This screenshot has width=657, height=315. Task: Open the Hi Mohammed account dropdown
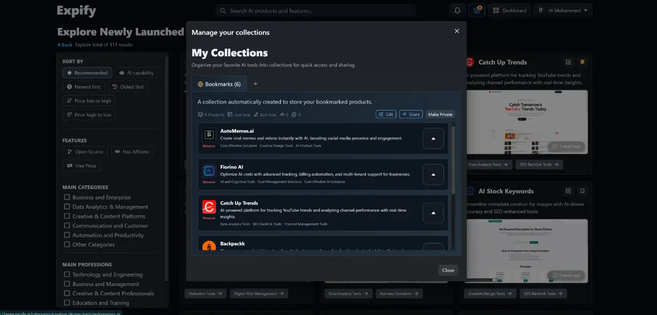pyautogui.click(x=563, y=10)
